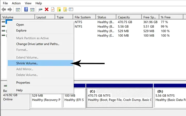Sort by the Capacity column header
Viewport: 186px width, 116px height.
click(x=129, y=17)
